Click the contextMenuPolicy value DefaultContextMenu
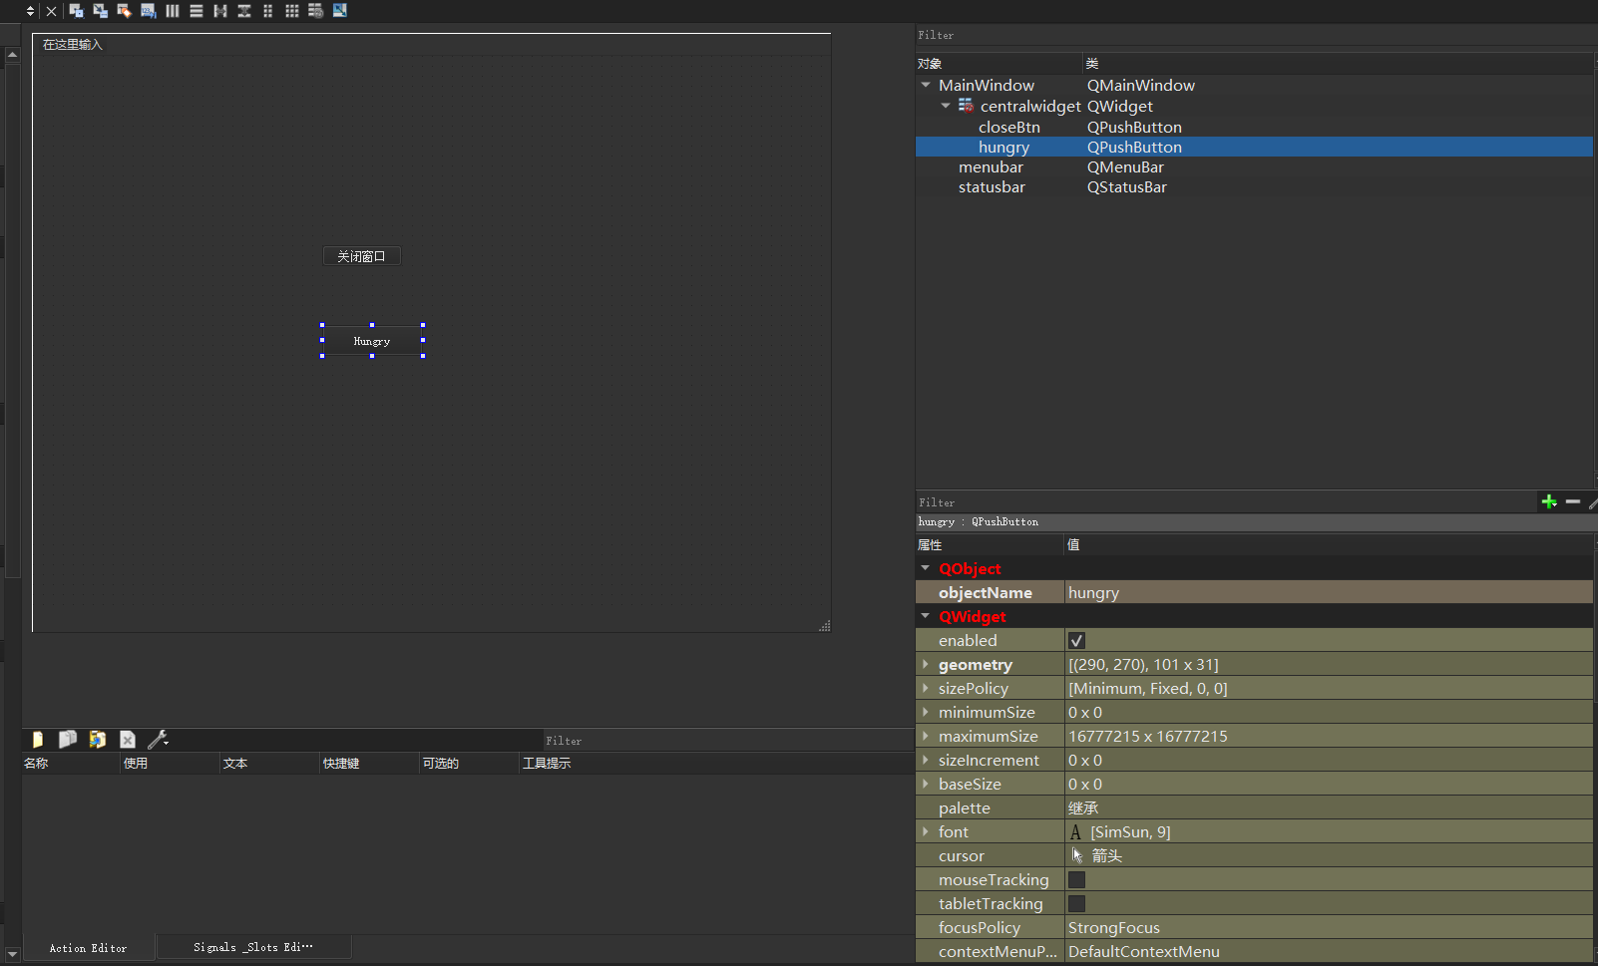The height and width of the screenshot is (966, 1598). click(1329, 951)
